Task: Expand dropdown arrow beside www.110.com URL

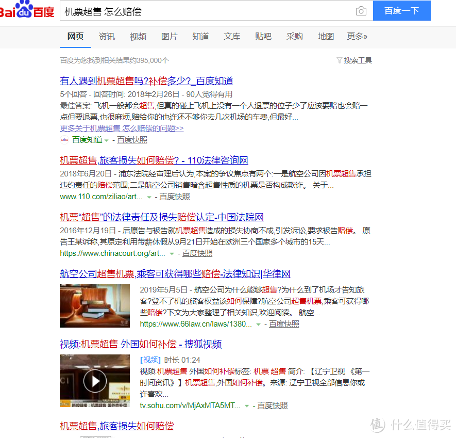Action: pos(149,198)
